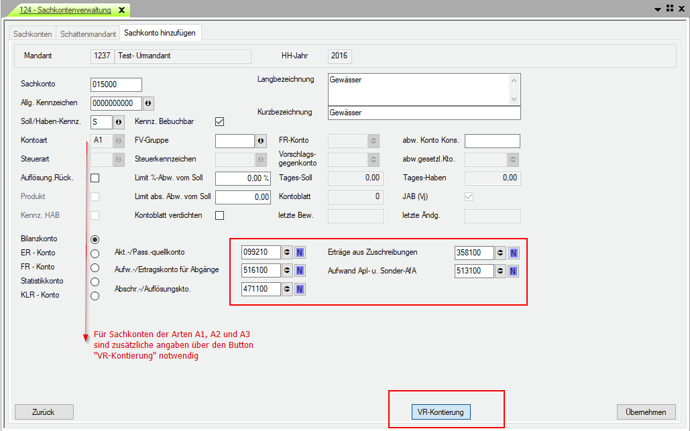Click the VR-Kontierung button
690x431 pixels.
coord(441,412)
